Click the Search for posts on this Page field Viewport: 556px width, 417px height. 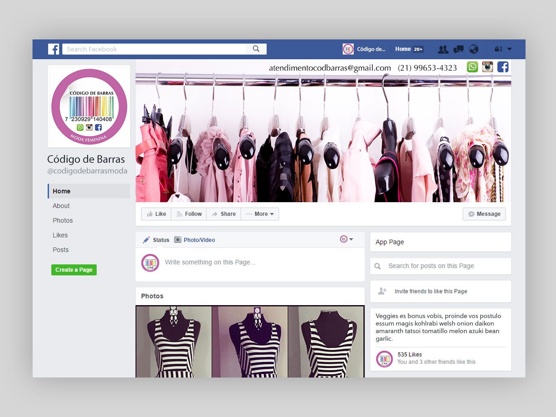(x=440, y=266)
